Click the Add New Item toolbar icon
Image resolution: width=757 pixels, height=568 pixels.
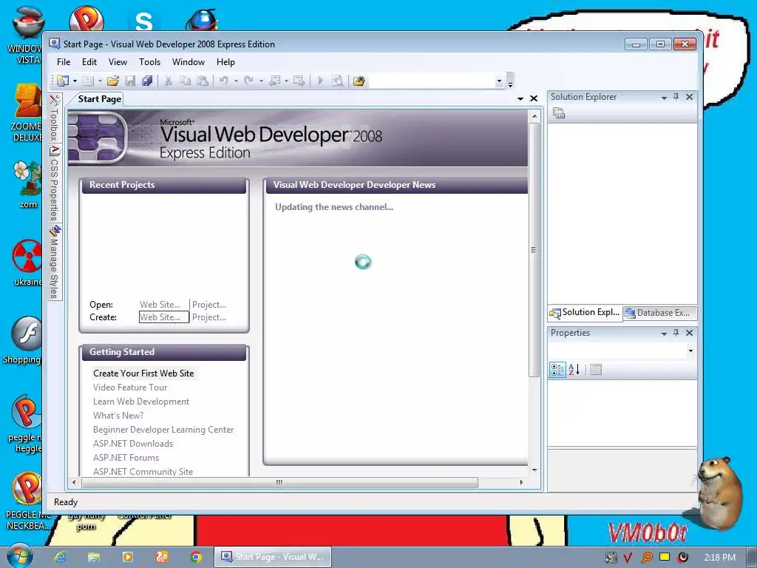[88, 81]
